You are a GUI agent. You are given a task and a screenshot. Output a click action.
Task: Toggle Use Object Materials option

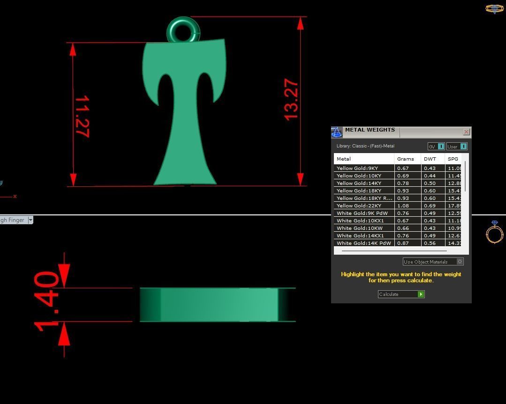tap(433, 262)
